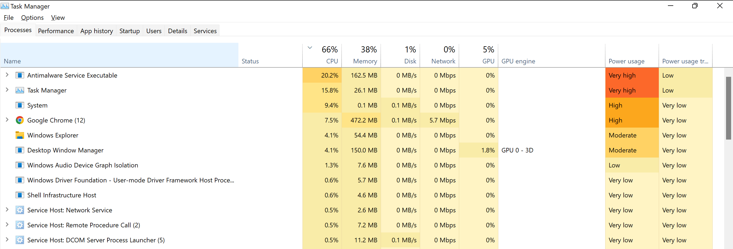Open the View menu
This screenshot has width=733, height=249.
click(x=58, y=18)
